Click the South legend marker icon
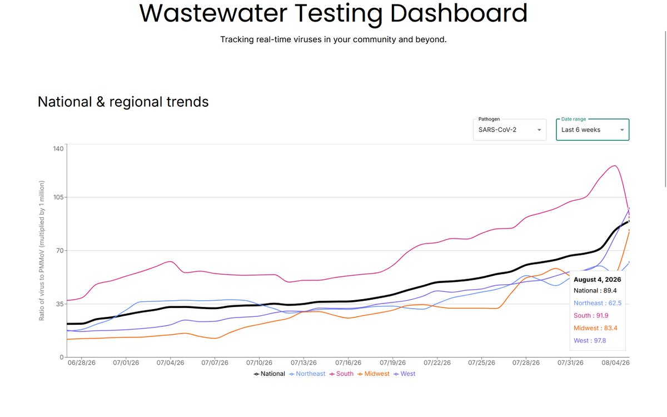This screenshot has width=667, height=417. (332, 374)
